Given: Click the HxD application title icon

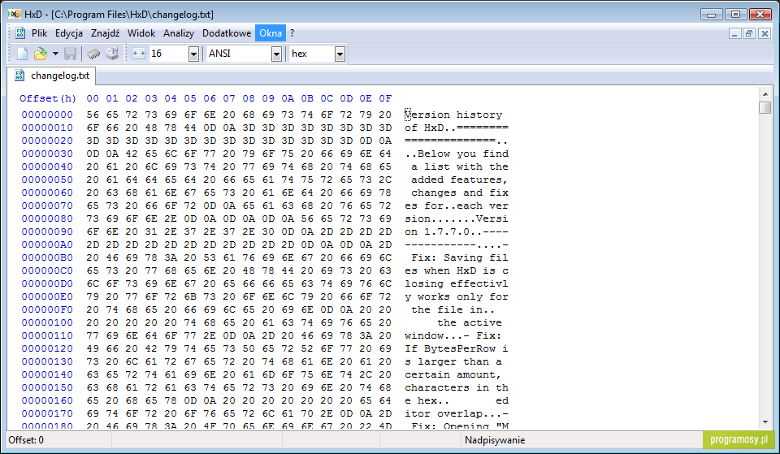Looking at the screenshot, I should point(15,14).
